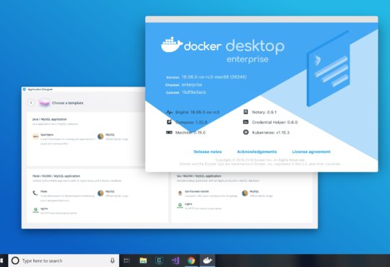Go back using the Application Designer chevron
Viewport: 390px width, 267px height.
(31, 102)
